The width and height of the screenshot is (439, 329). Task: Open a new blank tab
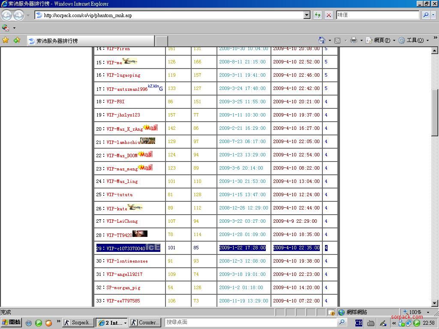point(161,41)
